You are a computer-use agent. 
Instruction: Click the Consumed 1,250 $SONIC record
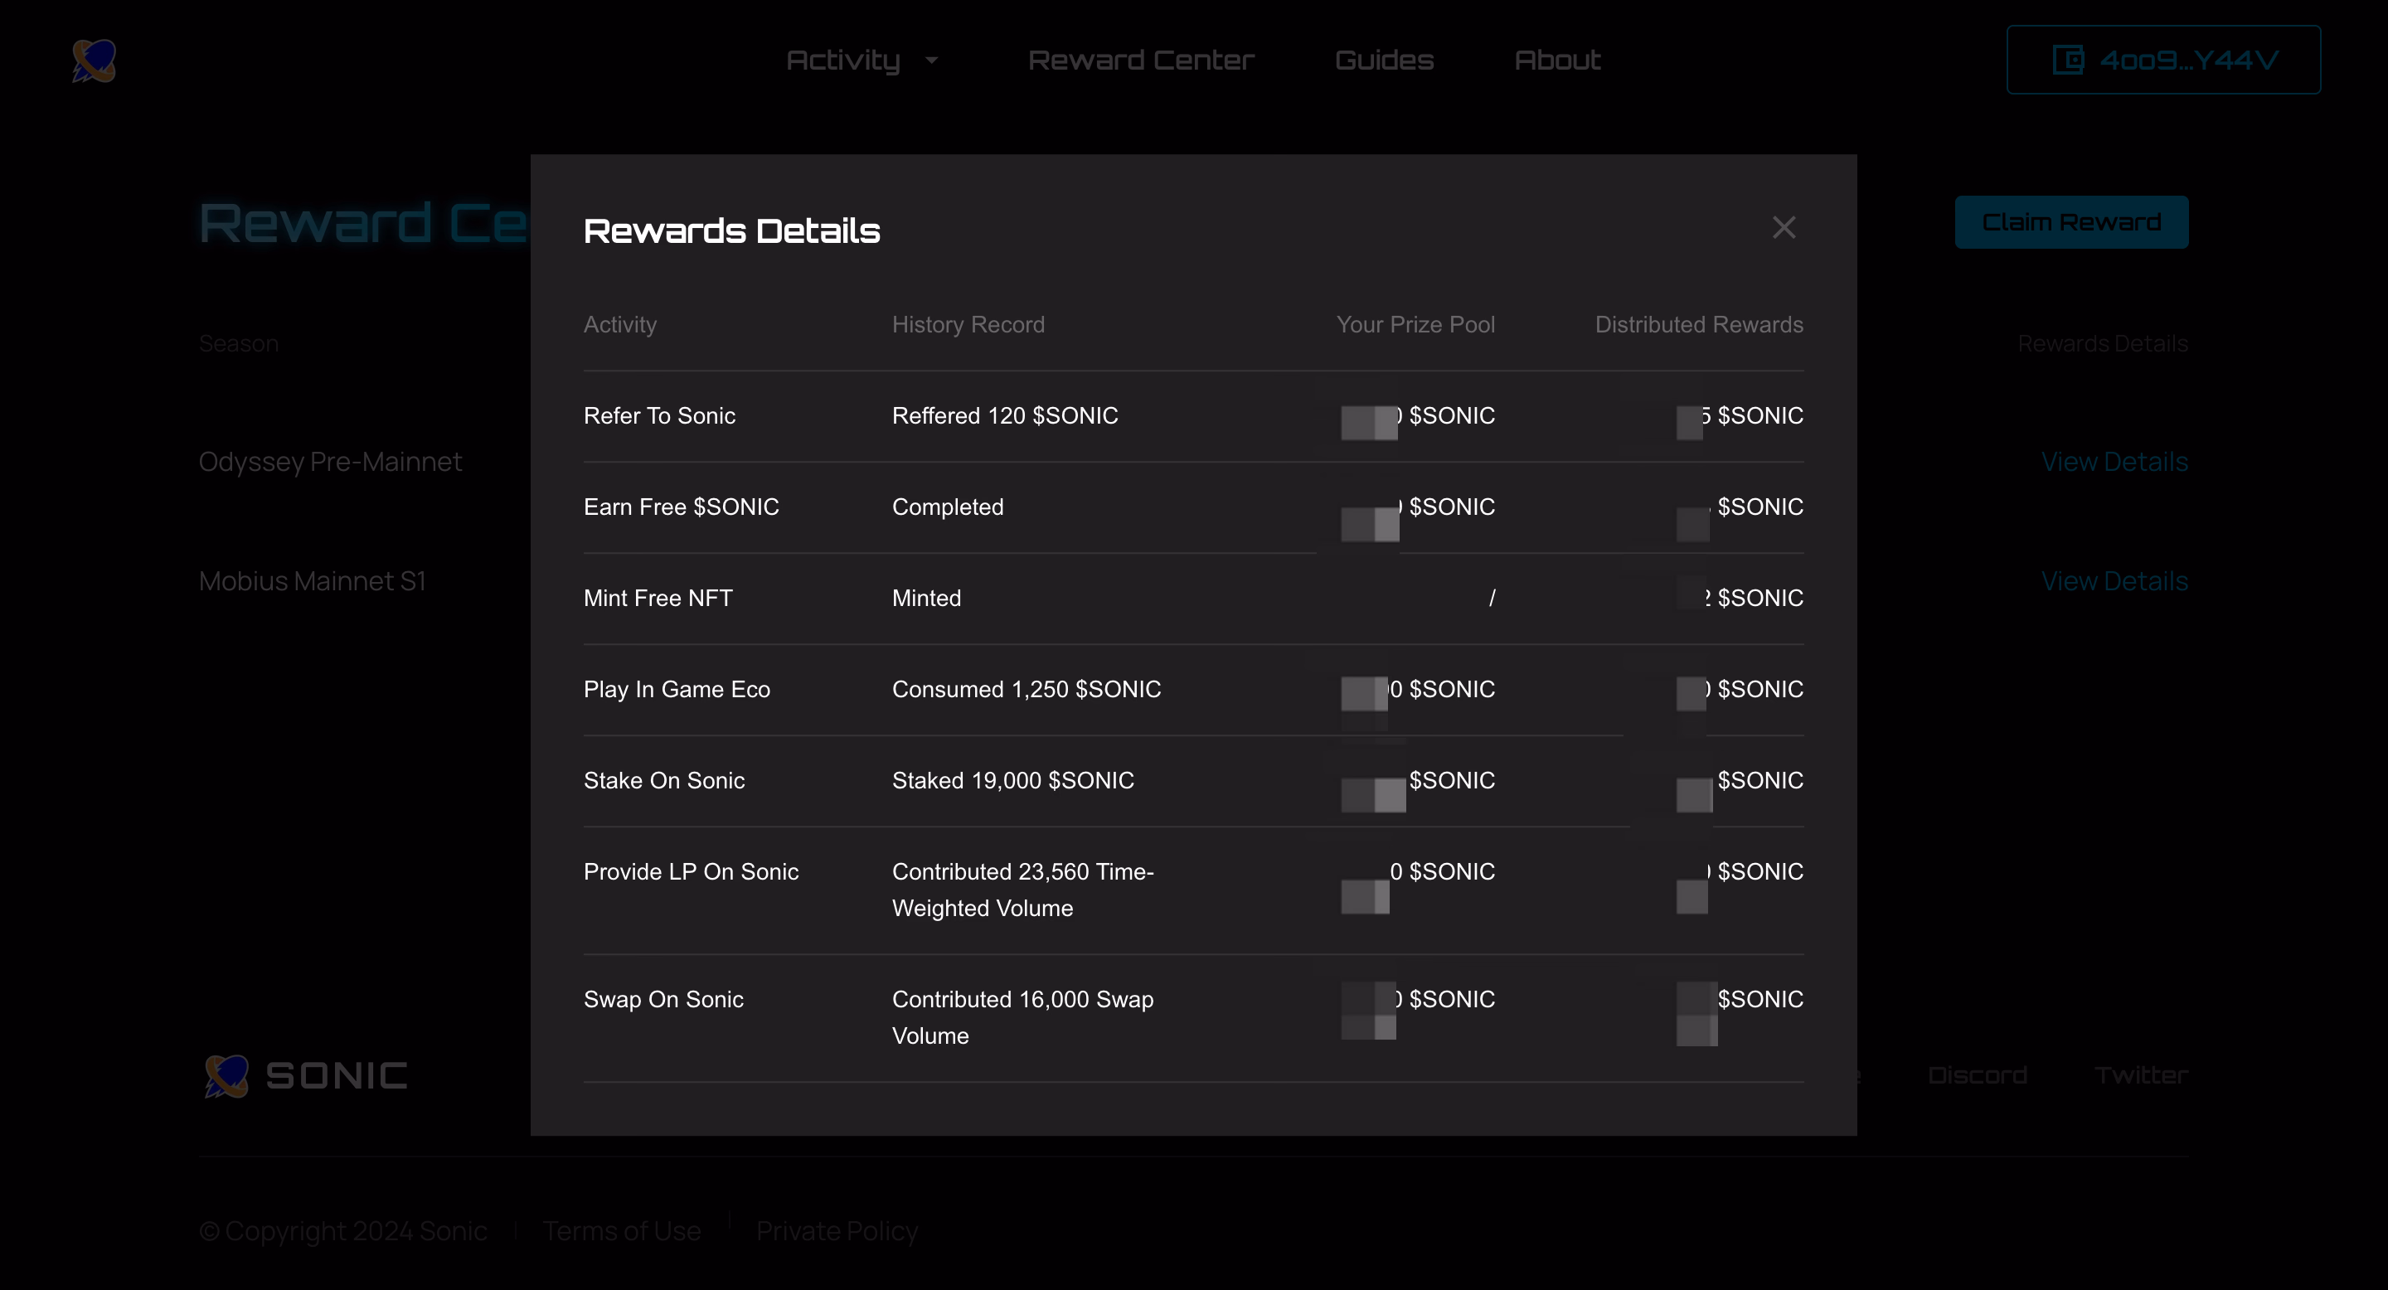1027,690
